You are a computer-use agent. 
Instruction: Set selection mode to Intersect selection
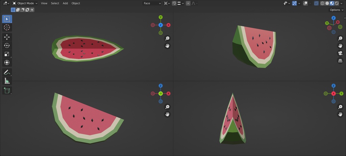(32, 10)
